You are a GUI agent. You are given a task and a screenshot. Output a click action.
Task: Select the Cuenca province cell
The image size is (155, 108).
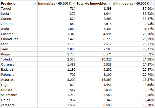coord(19,19)
